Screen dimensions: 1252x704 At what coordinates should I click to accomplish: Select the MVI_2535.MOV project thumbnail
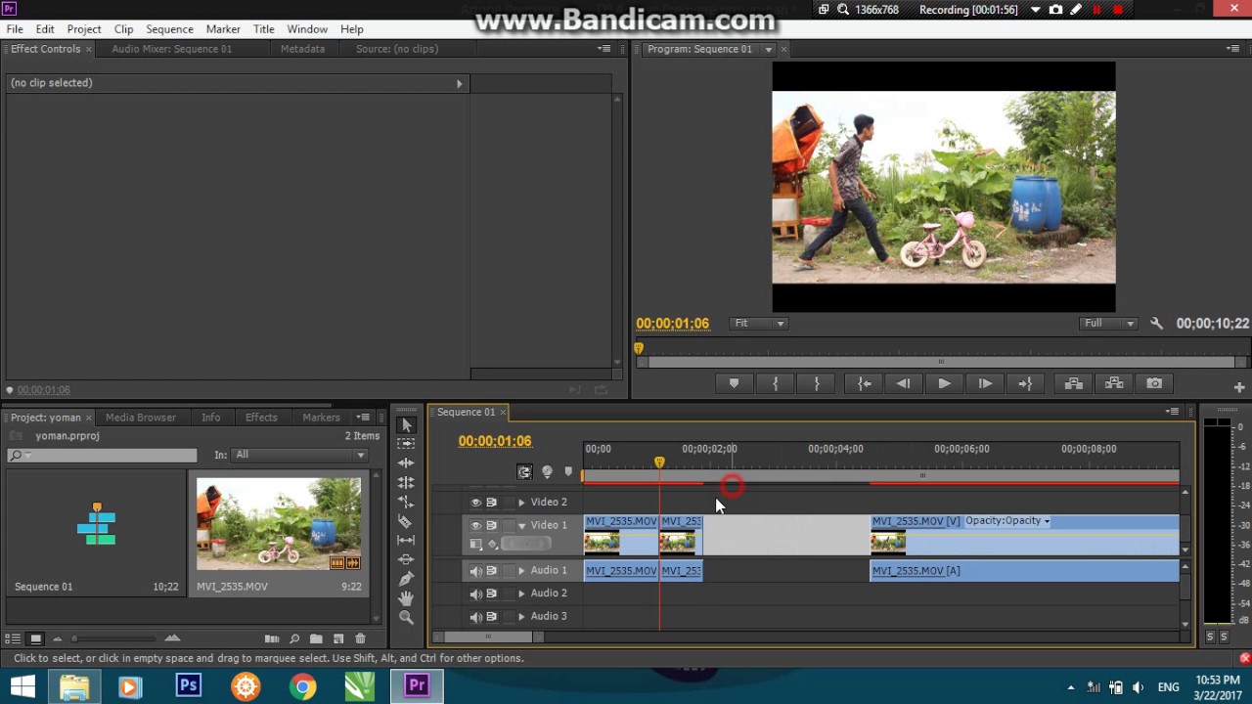click(279, 523)
